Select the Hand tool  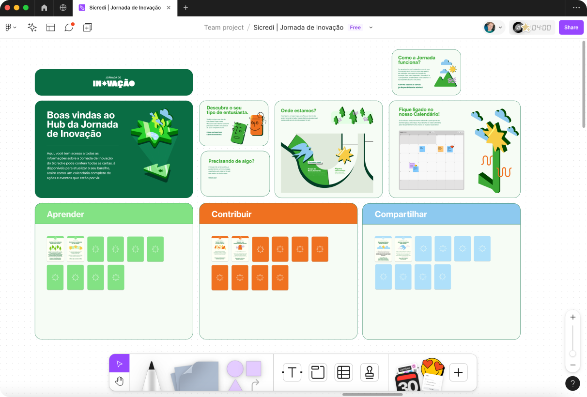(x=119, y=382)
